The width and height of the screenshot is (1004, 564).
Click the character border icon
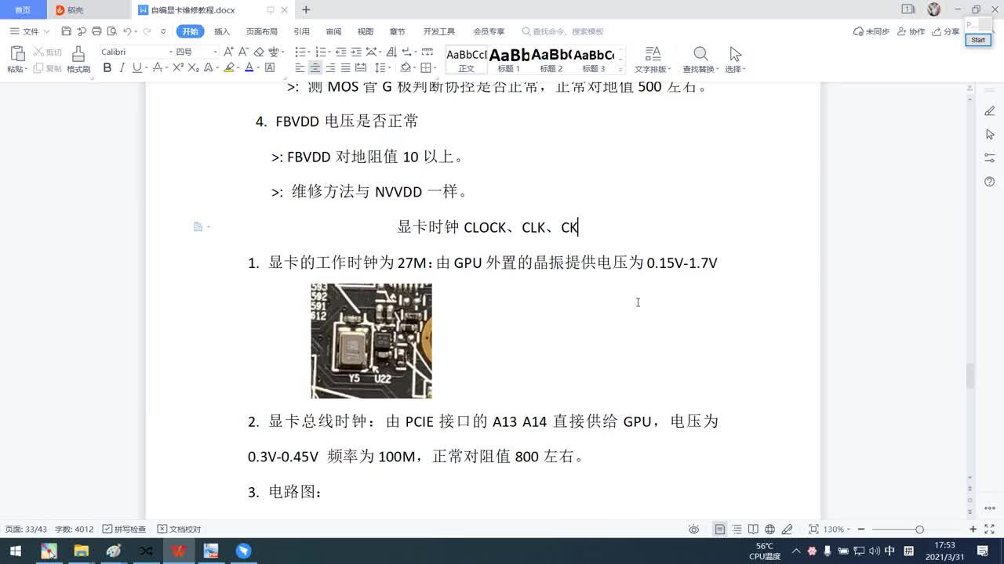pos(270,68)
